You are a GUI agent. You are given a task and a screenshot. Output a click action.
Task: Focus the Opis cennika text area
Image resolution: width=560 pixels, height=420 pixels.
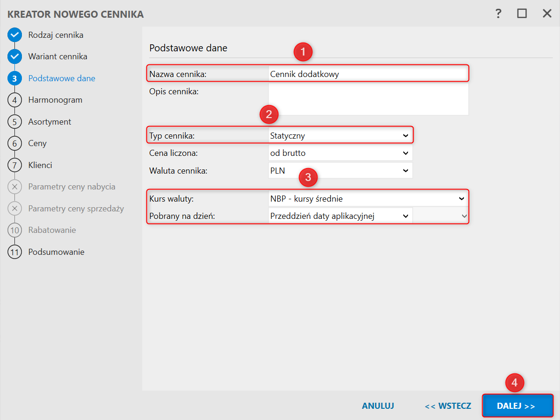tap(368, 99)
